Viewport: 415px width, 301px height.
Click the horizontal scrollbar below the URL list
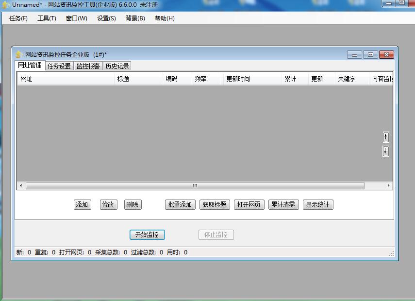pyautogui.click(x=194, y=185)
